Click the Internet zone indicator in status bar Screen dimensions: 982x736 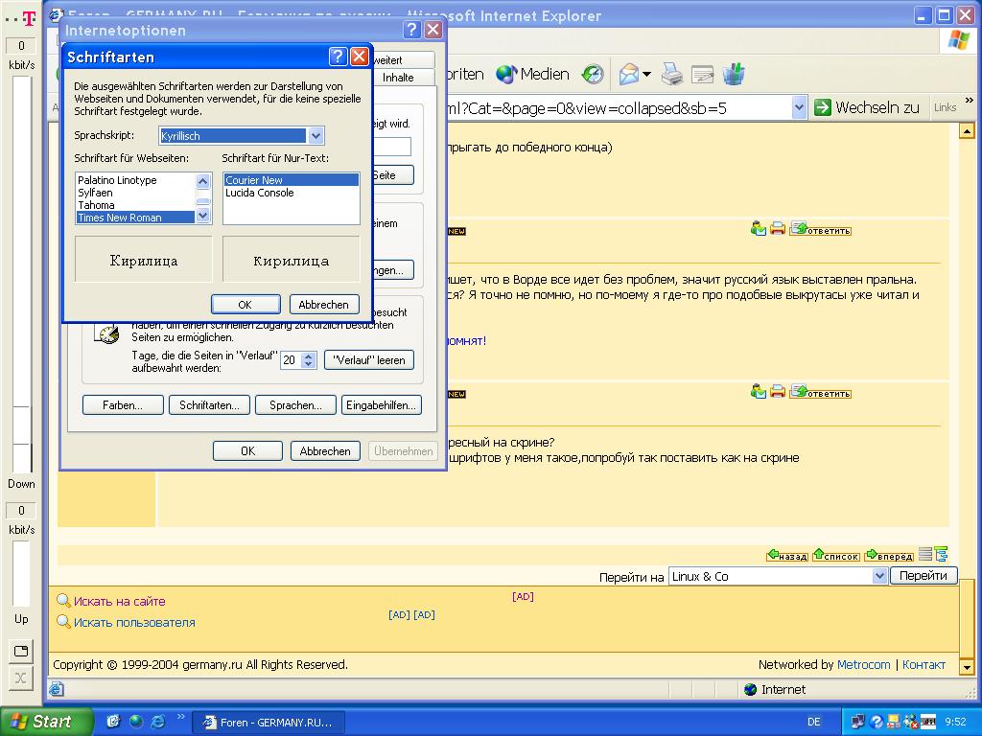click(x=775, y=690)
